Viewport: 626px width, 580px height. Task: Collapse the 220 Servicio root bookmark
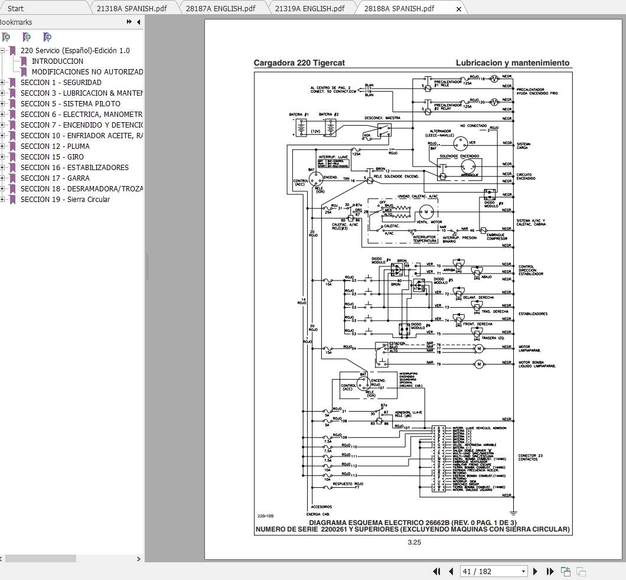(x=2, y=51)
